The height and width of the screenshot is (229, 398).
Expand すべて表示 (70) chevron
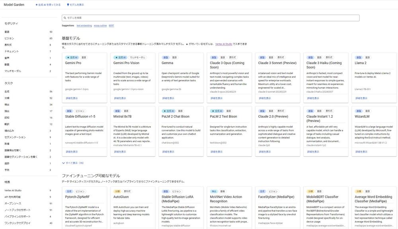pos(63,163)
